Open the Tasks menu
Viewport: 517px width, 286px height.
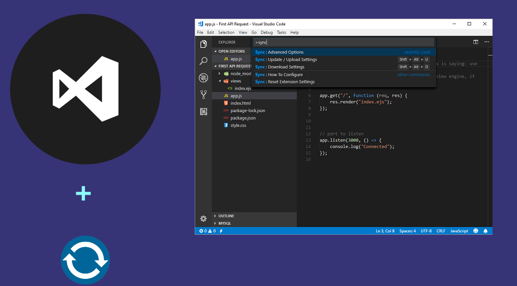(x=281, y=32)
